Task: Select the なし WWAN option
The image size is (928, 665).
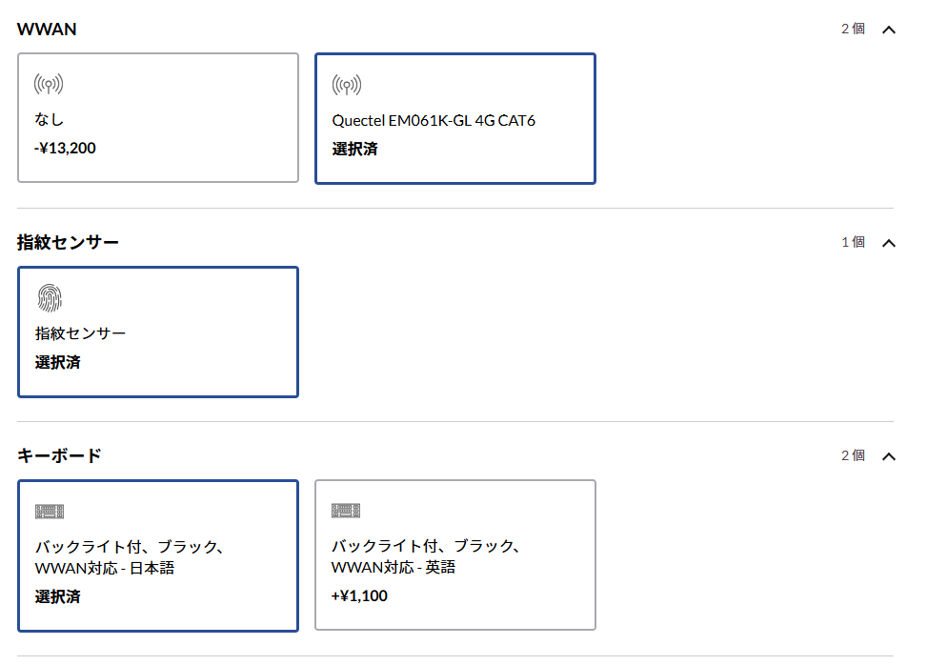Action: pos(158,118)
